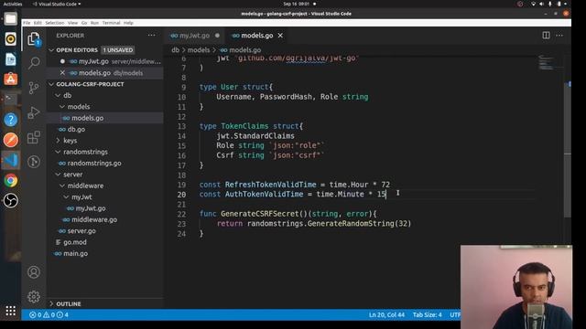Open Explorer views and more actions ellipsis
This screenshot has height=329, width=586.
click(151, 35)
